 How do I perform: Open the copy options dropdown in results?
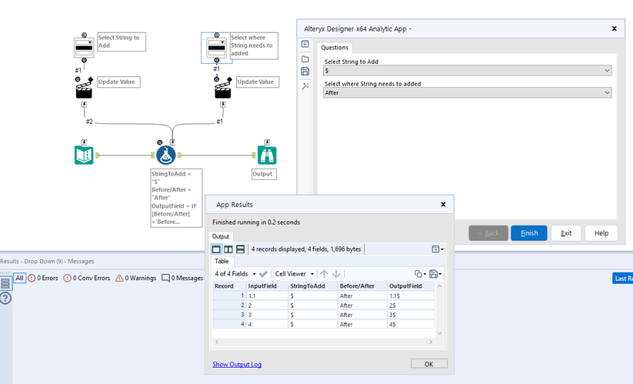click(x=420, y=274)
